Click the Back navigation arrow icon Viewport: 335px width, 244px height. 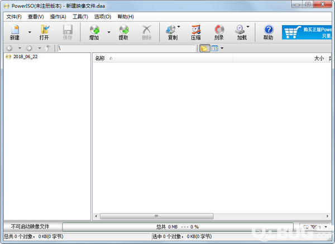pyautogui.click(x=9, y=48)
